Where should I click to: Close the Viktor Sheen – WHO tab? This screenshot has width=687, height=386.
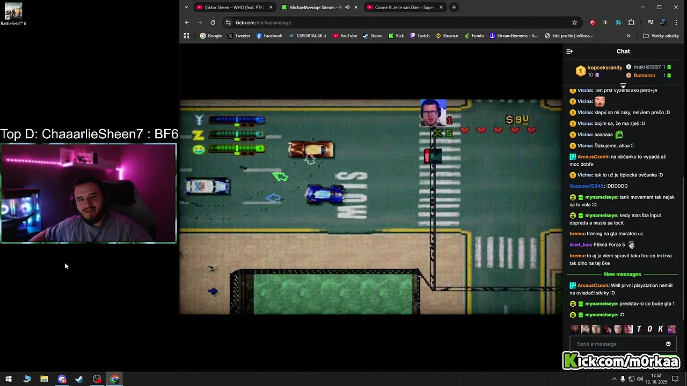(271, 8)
